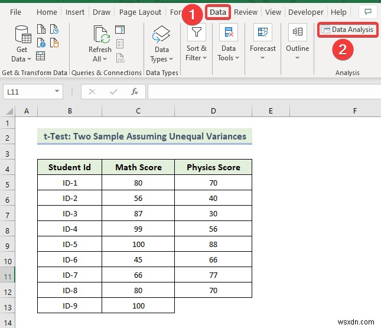Select the Physics Score cell with 30
Viewport: 381px width, 328px height.
(213, 213)
